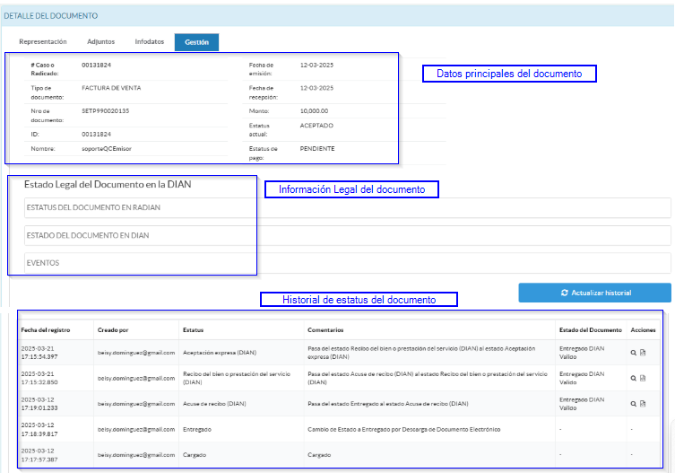This screenshot has width=675, height=473.
Task: Click magnifier icon in Recibo del bien row
Action: [x=634, y=378]
